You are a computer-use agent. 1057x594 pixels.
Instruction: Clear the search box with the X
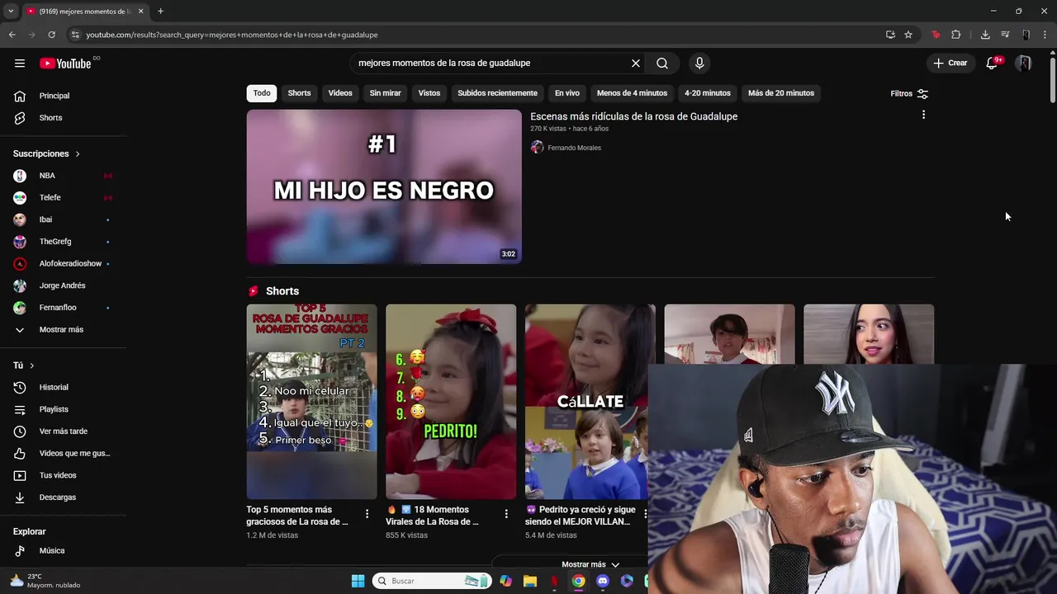coord(636,64)
